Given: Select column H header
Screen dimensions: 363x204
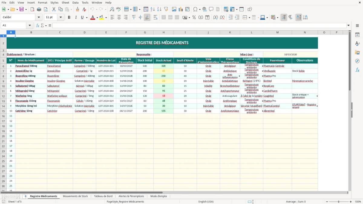Looking at the screenshot, I should click(164, 32).
